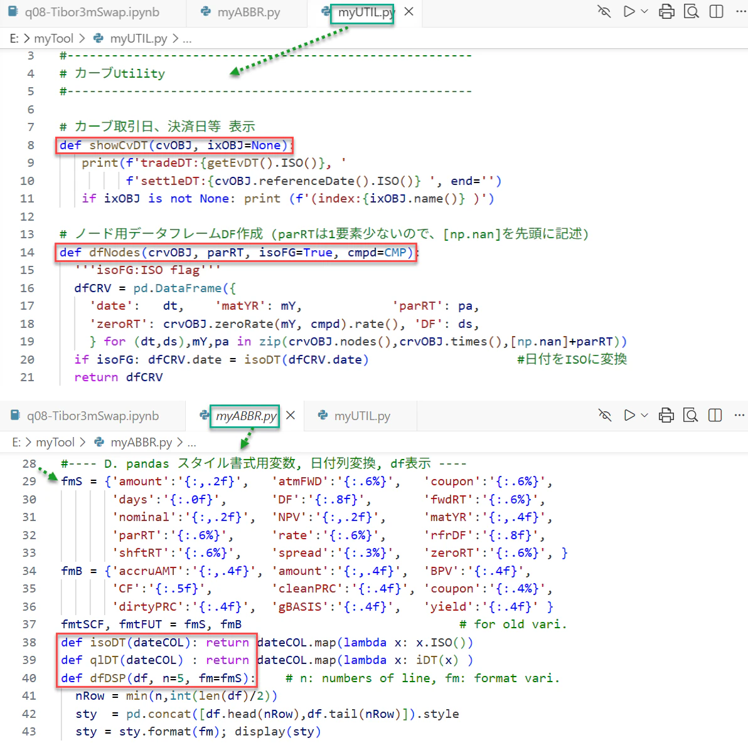748x743 pixels.
Task: Click line number 29 in myABBR.py gutter
Action: click(x=29, y=482)
